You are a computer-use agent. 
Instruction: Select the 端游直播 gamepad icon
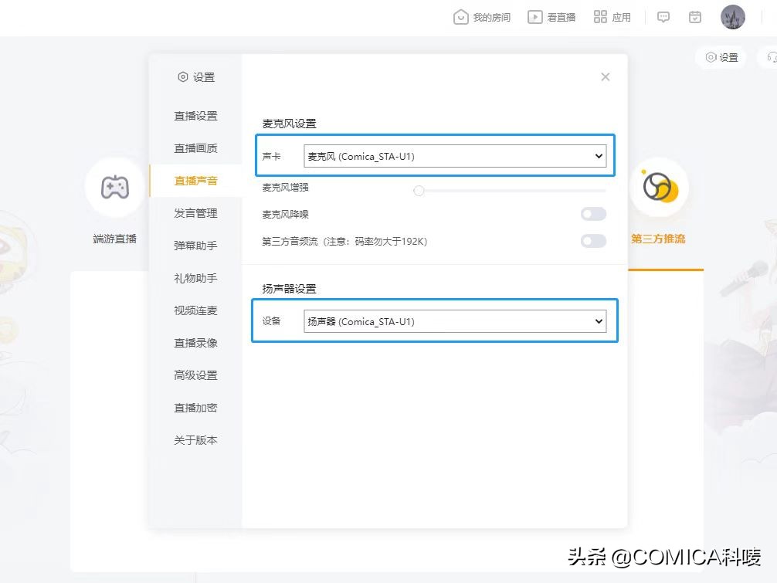[114, 186]
